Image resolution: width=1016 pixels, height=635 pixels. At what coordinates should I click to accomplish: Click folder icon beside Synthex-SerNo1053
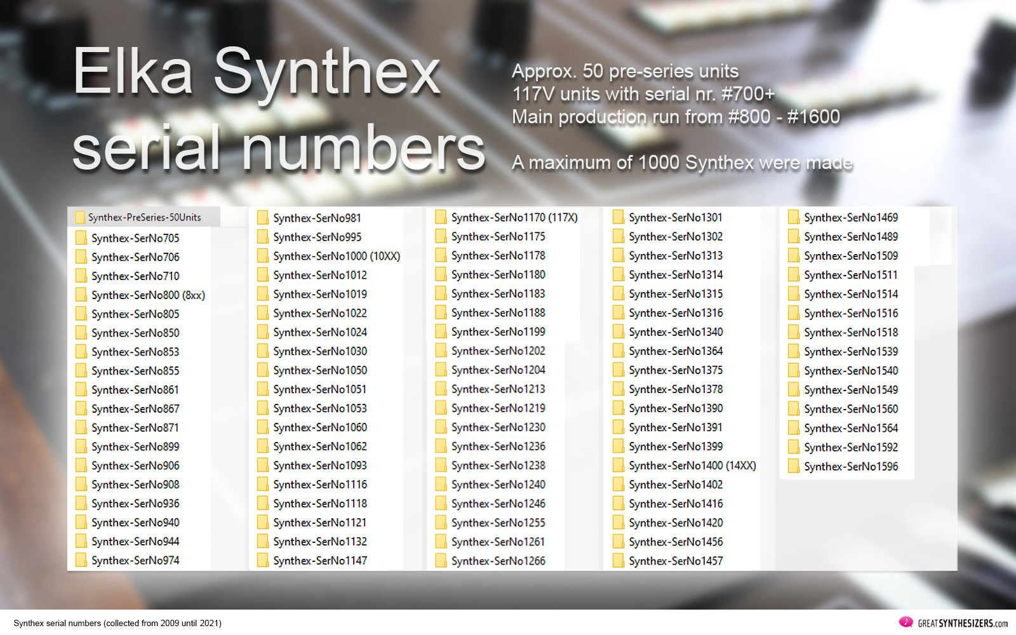click(262, 408)
